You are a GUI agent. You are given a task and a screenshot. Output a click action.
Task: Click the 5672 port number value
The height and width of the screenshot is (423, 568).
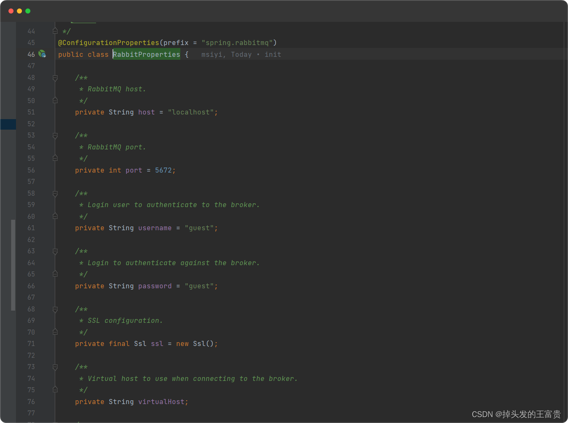(163, 170)
